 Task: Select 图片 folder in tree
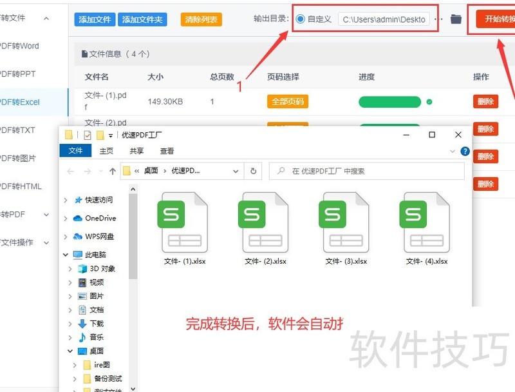click(97, 296)
